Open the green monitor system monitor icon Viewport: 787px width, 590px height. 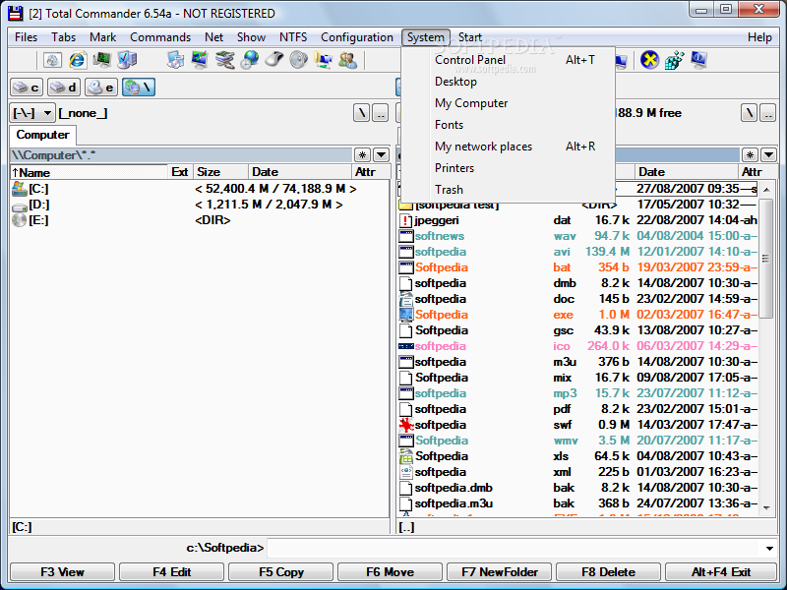(102, 60)
